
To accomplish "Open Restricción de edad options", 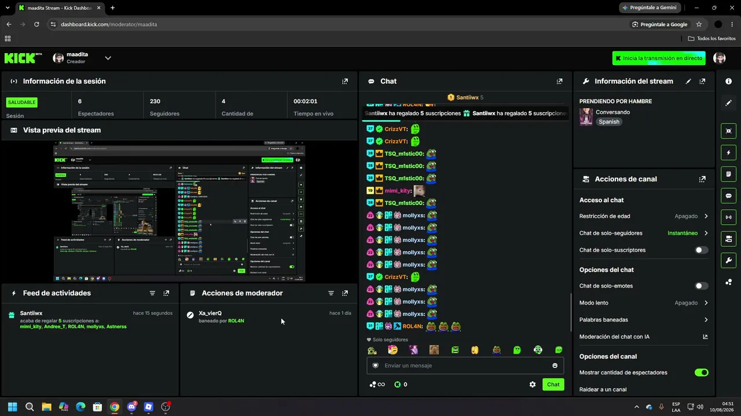I will (644, 216).
